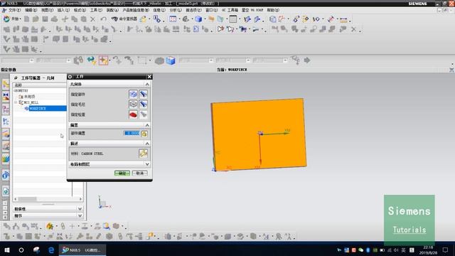Confirm the dialog with the 确定 button

[x=122, y=174]
